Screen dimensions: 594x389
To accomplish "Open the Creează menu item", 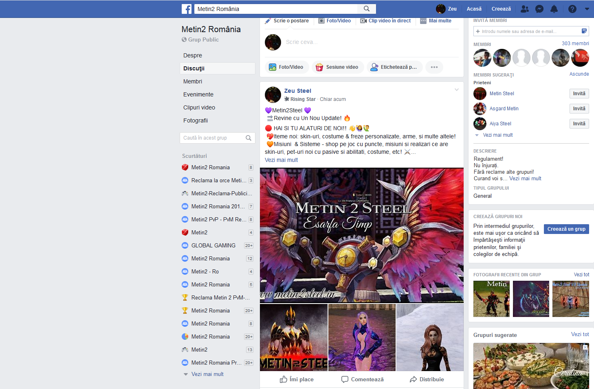I will pyautogui.click(x=501, y=9).
